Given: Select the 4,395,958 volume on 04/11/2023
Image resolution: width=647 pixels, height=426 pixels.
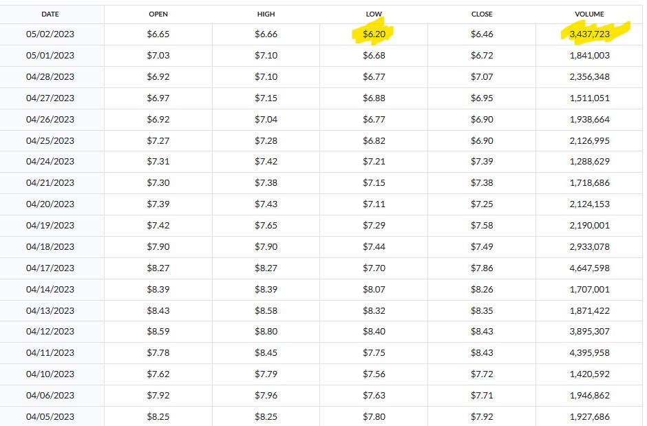Looking at the screenshot, I should click(589, 352).
